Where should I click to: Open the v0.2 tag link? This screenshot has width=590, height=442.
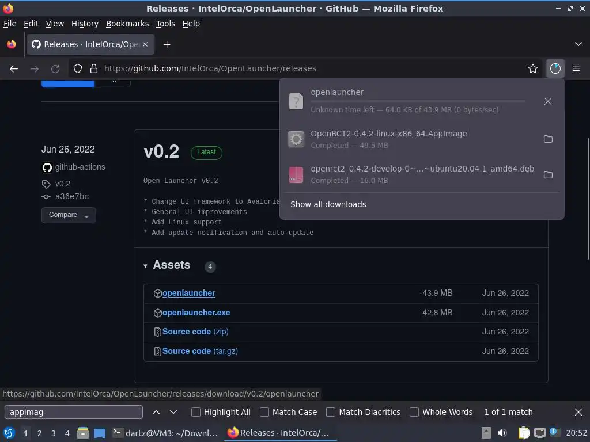tap(63, 184)
